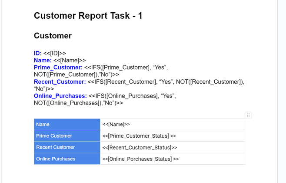Click the "Online Purchases" table header cell

click(67, 159)
